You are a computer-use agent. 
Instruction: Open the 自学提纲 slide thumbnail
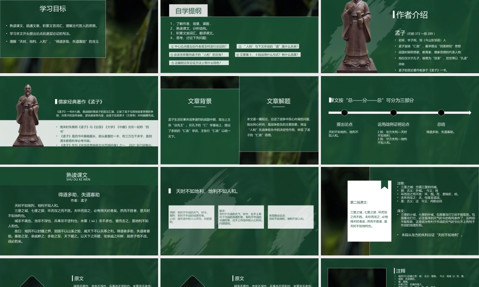[239, 36]
